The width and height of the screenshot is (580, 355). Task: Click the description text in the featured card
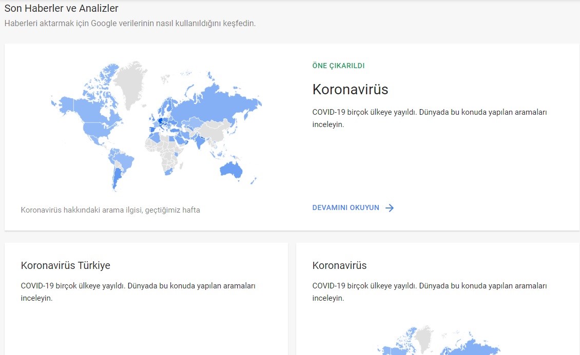click(429, 118)
